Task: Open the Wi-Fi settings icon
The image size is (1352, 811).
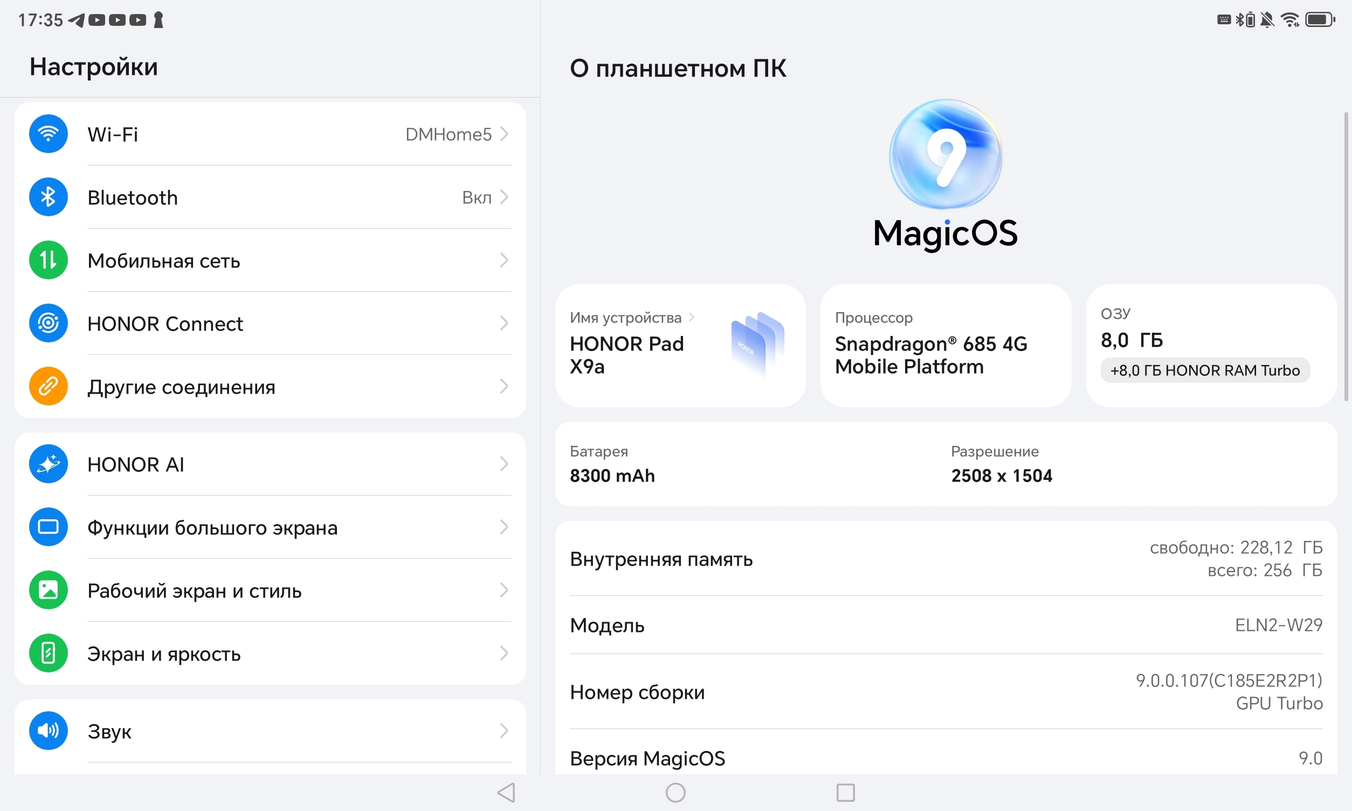Action: point(48,134)
